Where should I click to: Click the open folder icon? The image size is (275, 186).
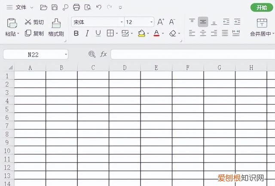tap(43, 7)
